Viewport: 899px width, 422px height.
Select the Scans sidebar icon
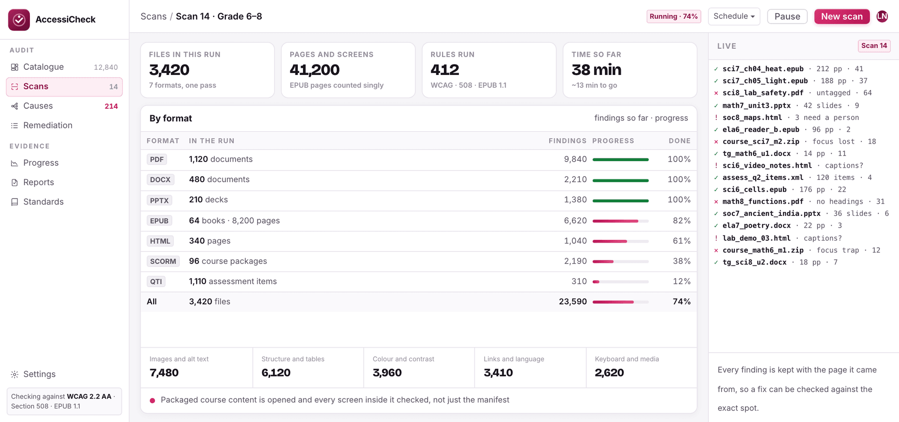point(15,87)
